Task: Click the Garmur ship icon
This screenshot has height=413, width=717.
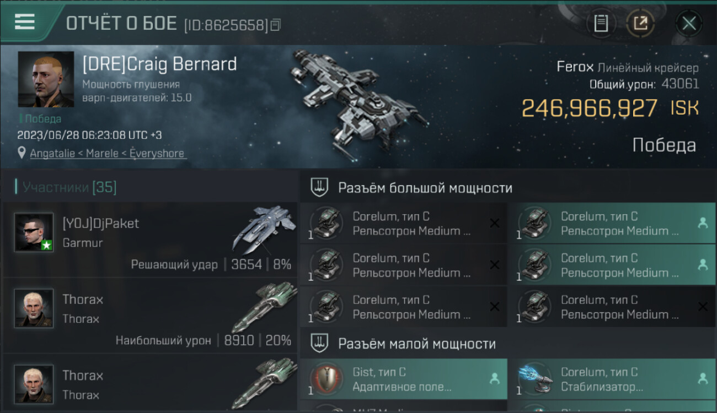Action: 264,230
